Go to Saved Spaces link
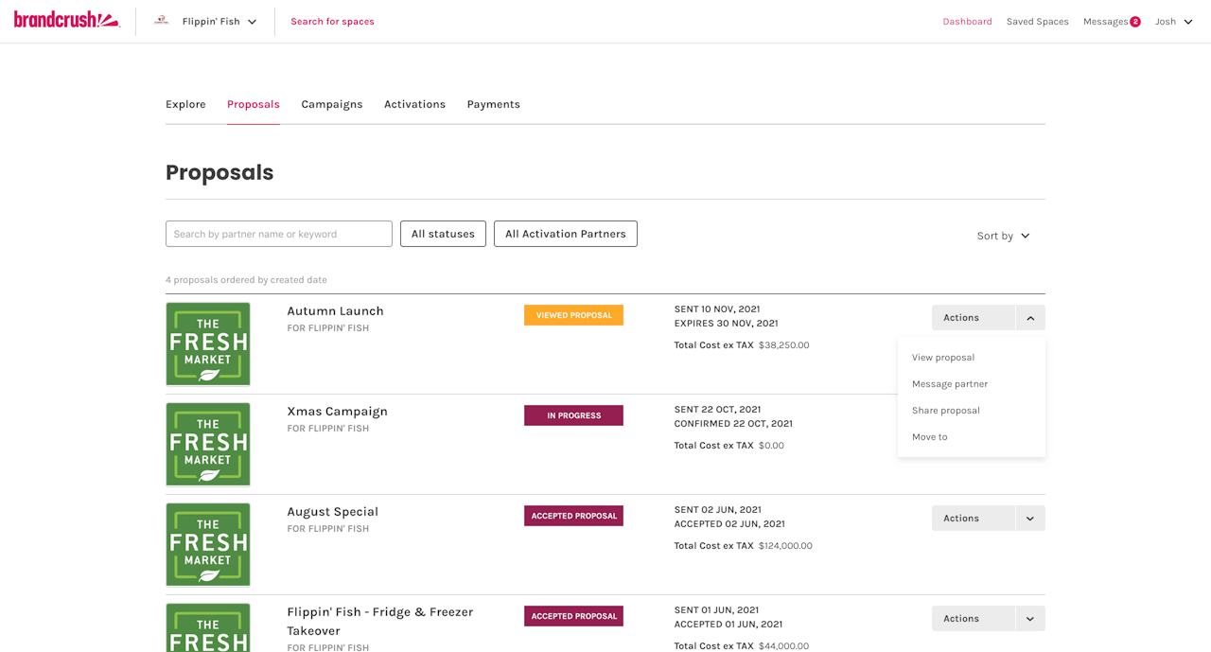Viewport: 1211px width, 652px height. tap(1037, 22)
